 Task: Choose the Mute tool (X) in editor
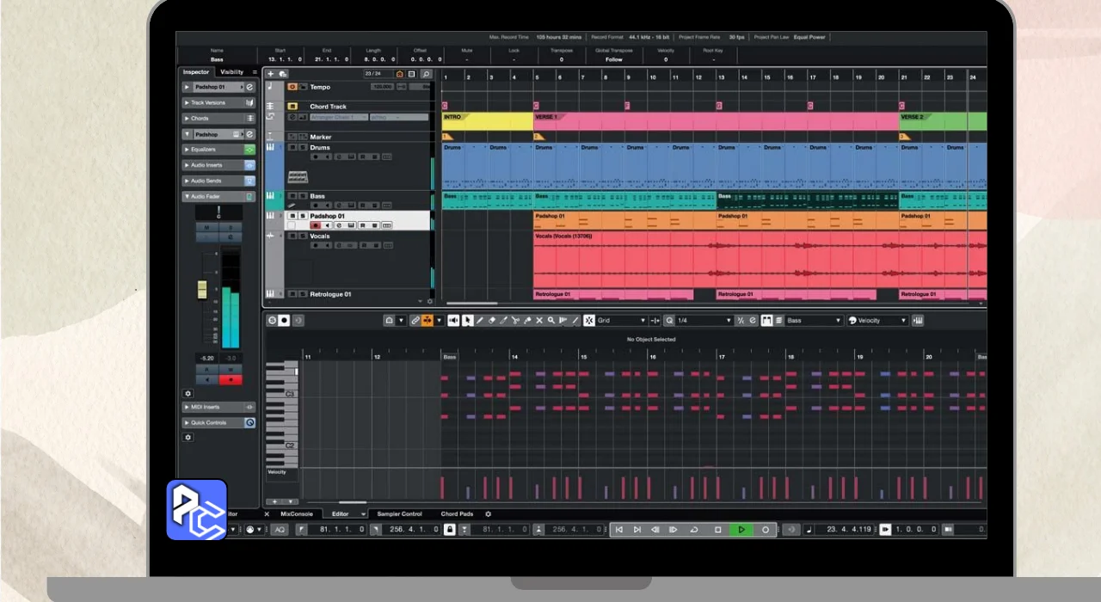point(539,321)
